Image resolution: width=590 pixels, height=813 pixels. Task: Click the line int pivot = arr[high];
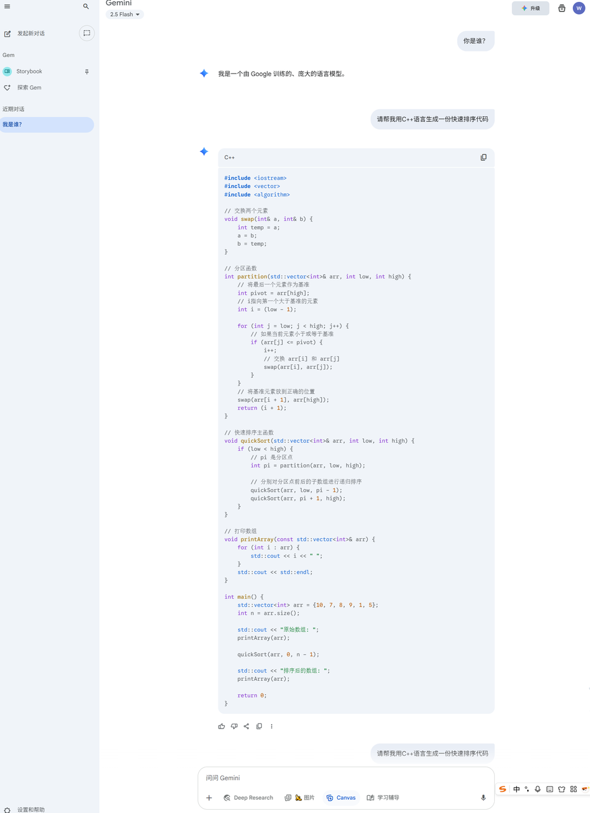[x=274, y=293]
